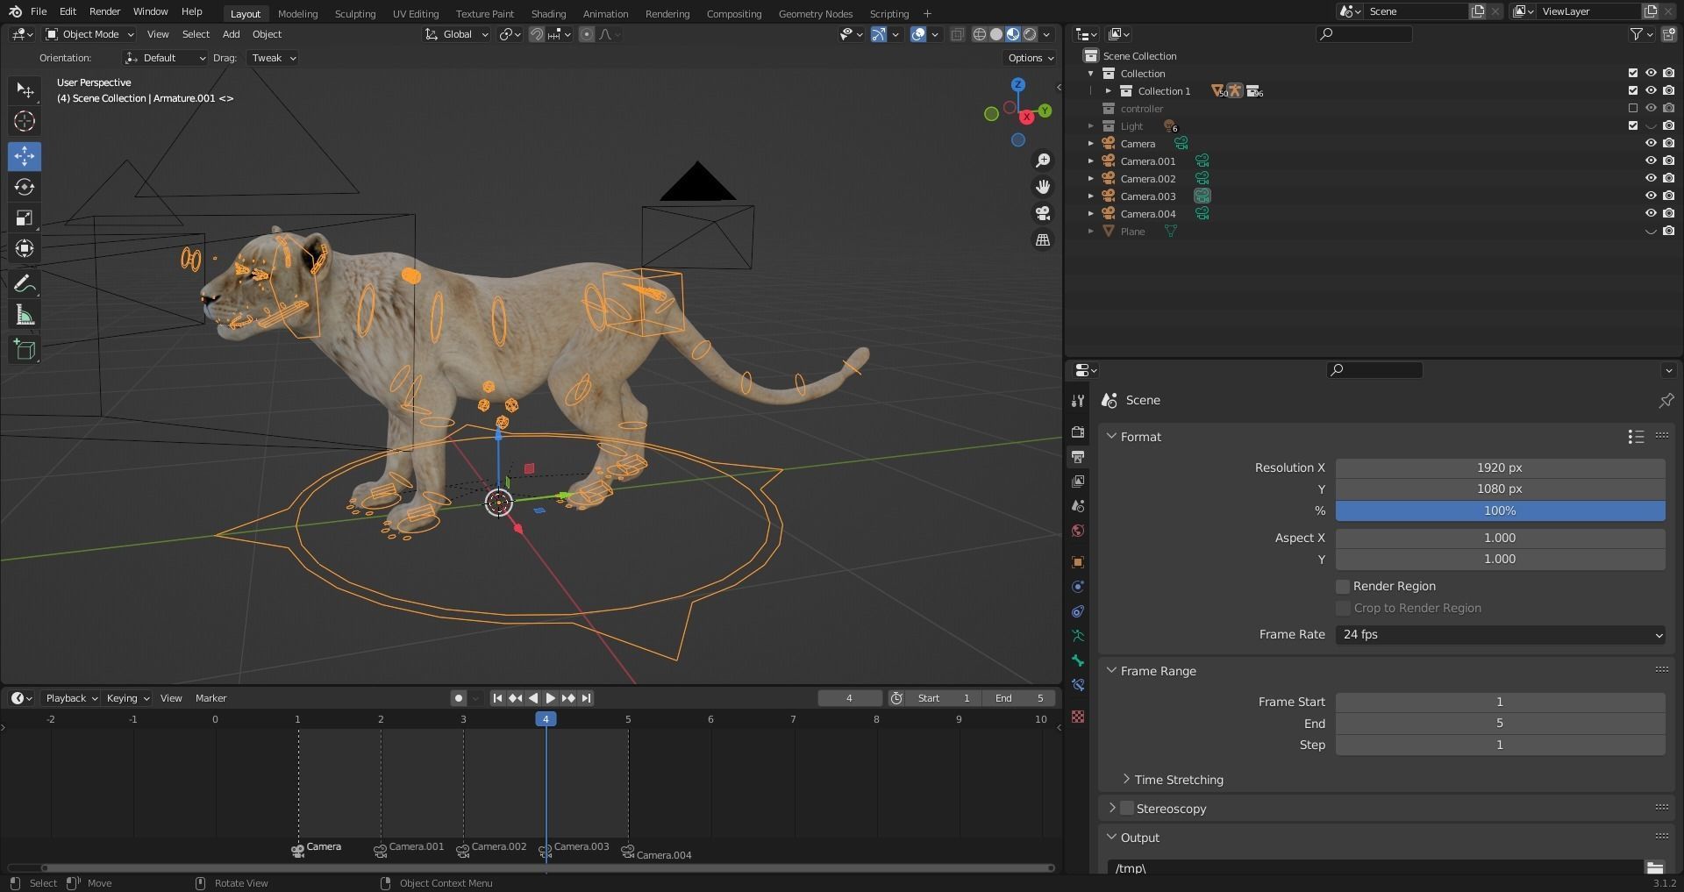Screen dimensions: 1684x892
Task: Open timeline Playback popover
Action: click(71, 698)
